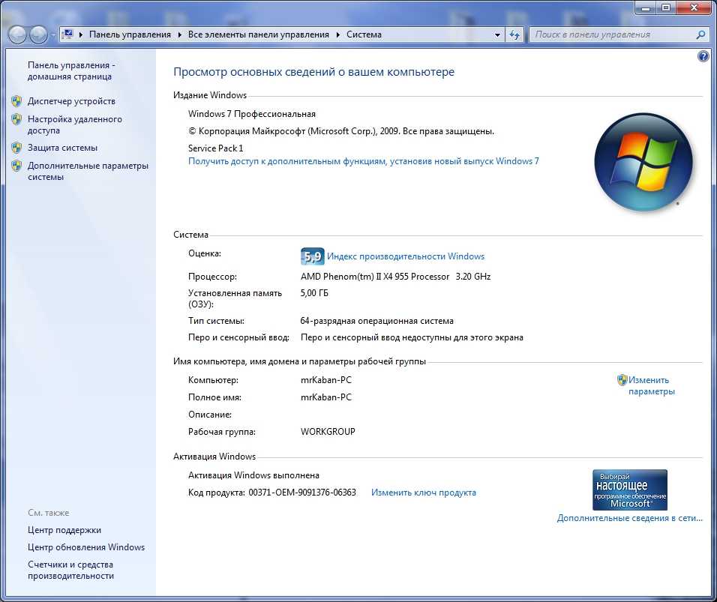Click the Back navigation arrow button

tap(18, 34)
